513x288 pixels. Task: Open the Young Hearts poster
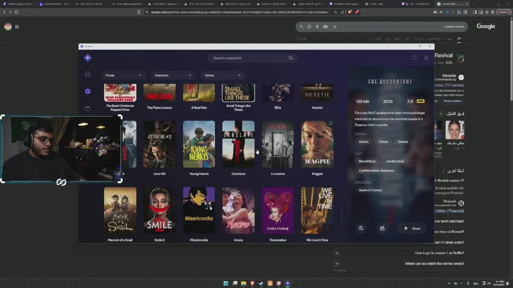tap(199, 144)
